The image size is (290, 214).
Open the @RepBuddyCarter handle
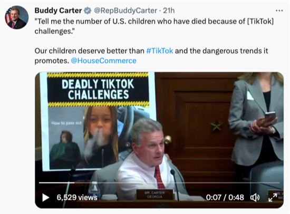[x=125, y=11]
